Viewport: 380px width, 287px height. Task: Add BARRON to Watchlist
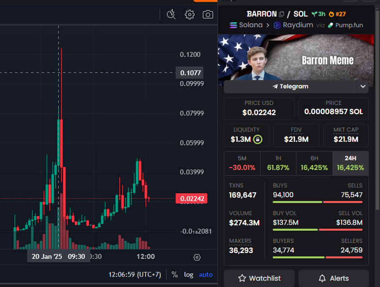click(x=259, y=278)
